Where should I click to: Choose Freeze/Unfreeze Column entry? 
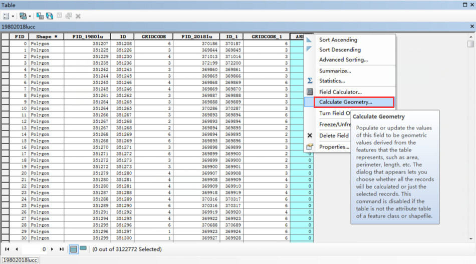click(x=335, y=124)
